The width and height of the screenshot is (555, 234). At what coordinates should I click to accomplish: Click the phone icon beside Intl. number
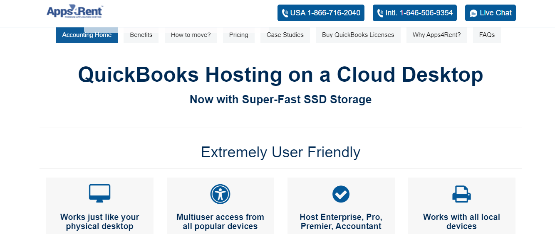click(380, 13)
